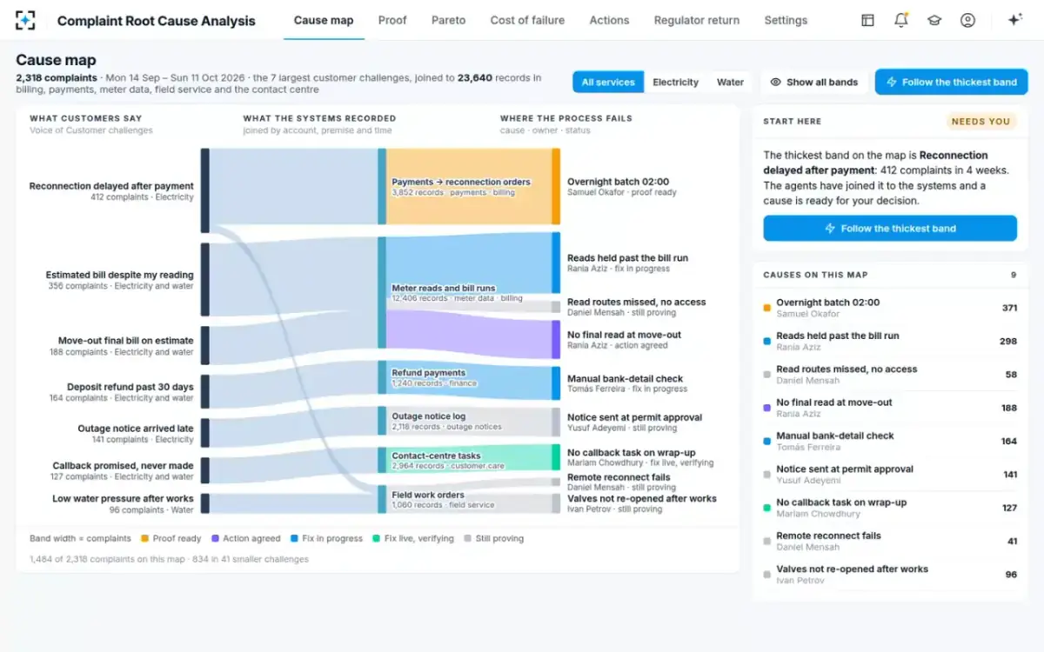Switch to the Cause map tab
This screenshot has height=652, width=1044.
(324, 20)
